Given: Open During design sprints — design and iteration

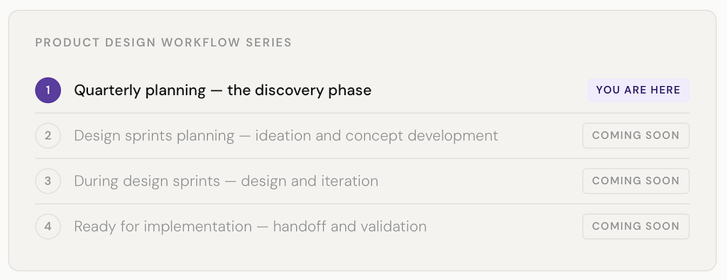Looking at the screenshot, I should click(226, 181).
